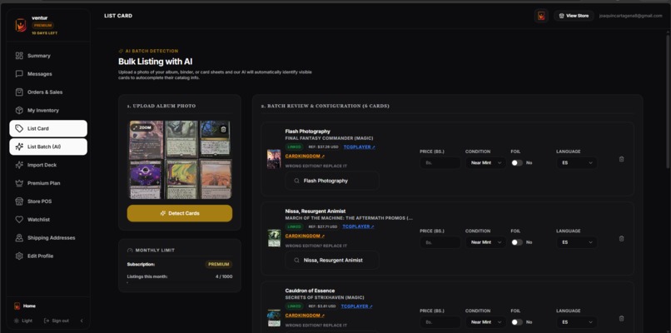Collapse the sidebar with chevron arrow
The width and height of the screenshot is (671, 333).
[x=82, y=321]
